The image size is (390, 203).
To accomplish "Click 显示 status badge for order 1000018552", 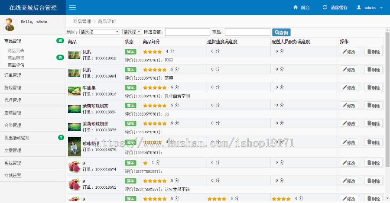I will 130,180.
